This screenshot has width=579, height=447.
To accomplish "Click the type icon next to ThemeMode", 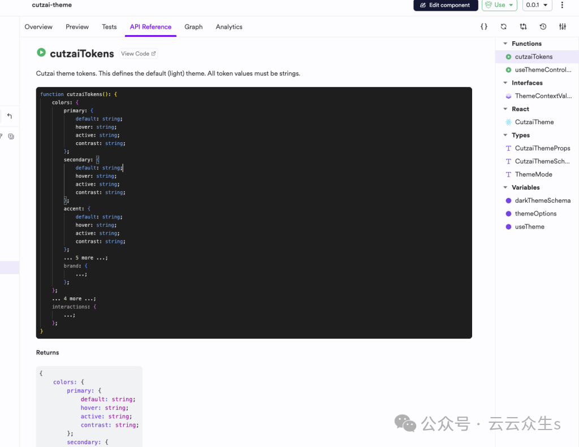I will 508,174.
